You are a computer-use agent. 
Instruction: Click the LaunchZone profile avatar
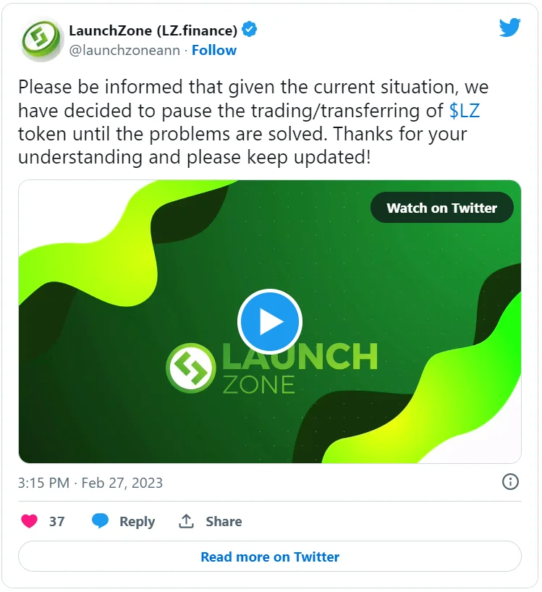[41, 41]
